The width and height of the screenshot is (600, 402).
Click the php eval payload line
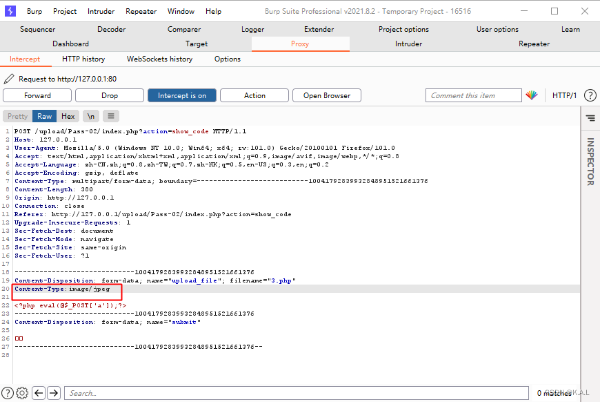(x=70, y=305)
